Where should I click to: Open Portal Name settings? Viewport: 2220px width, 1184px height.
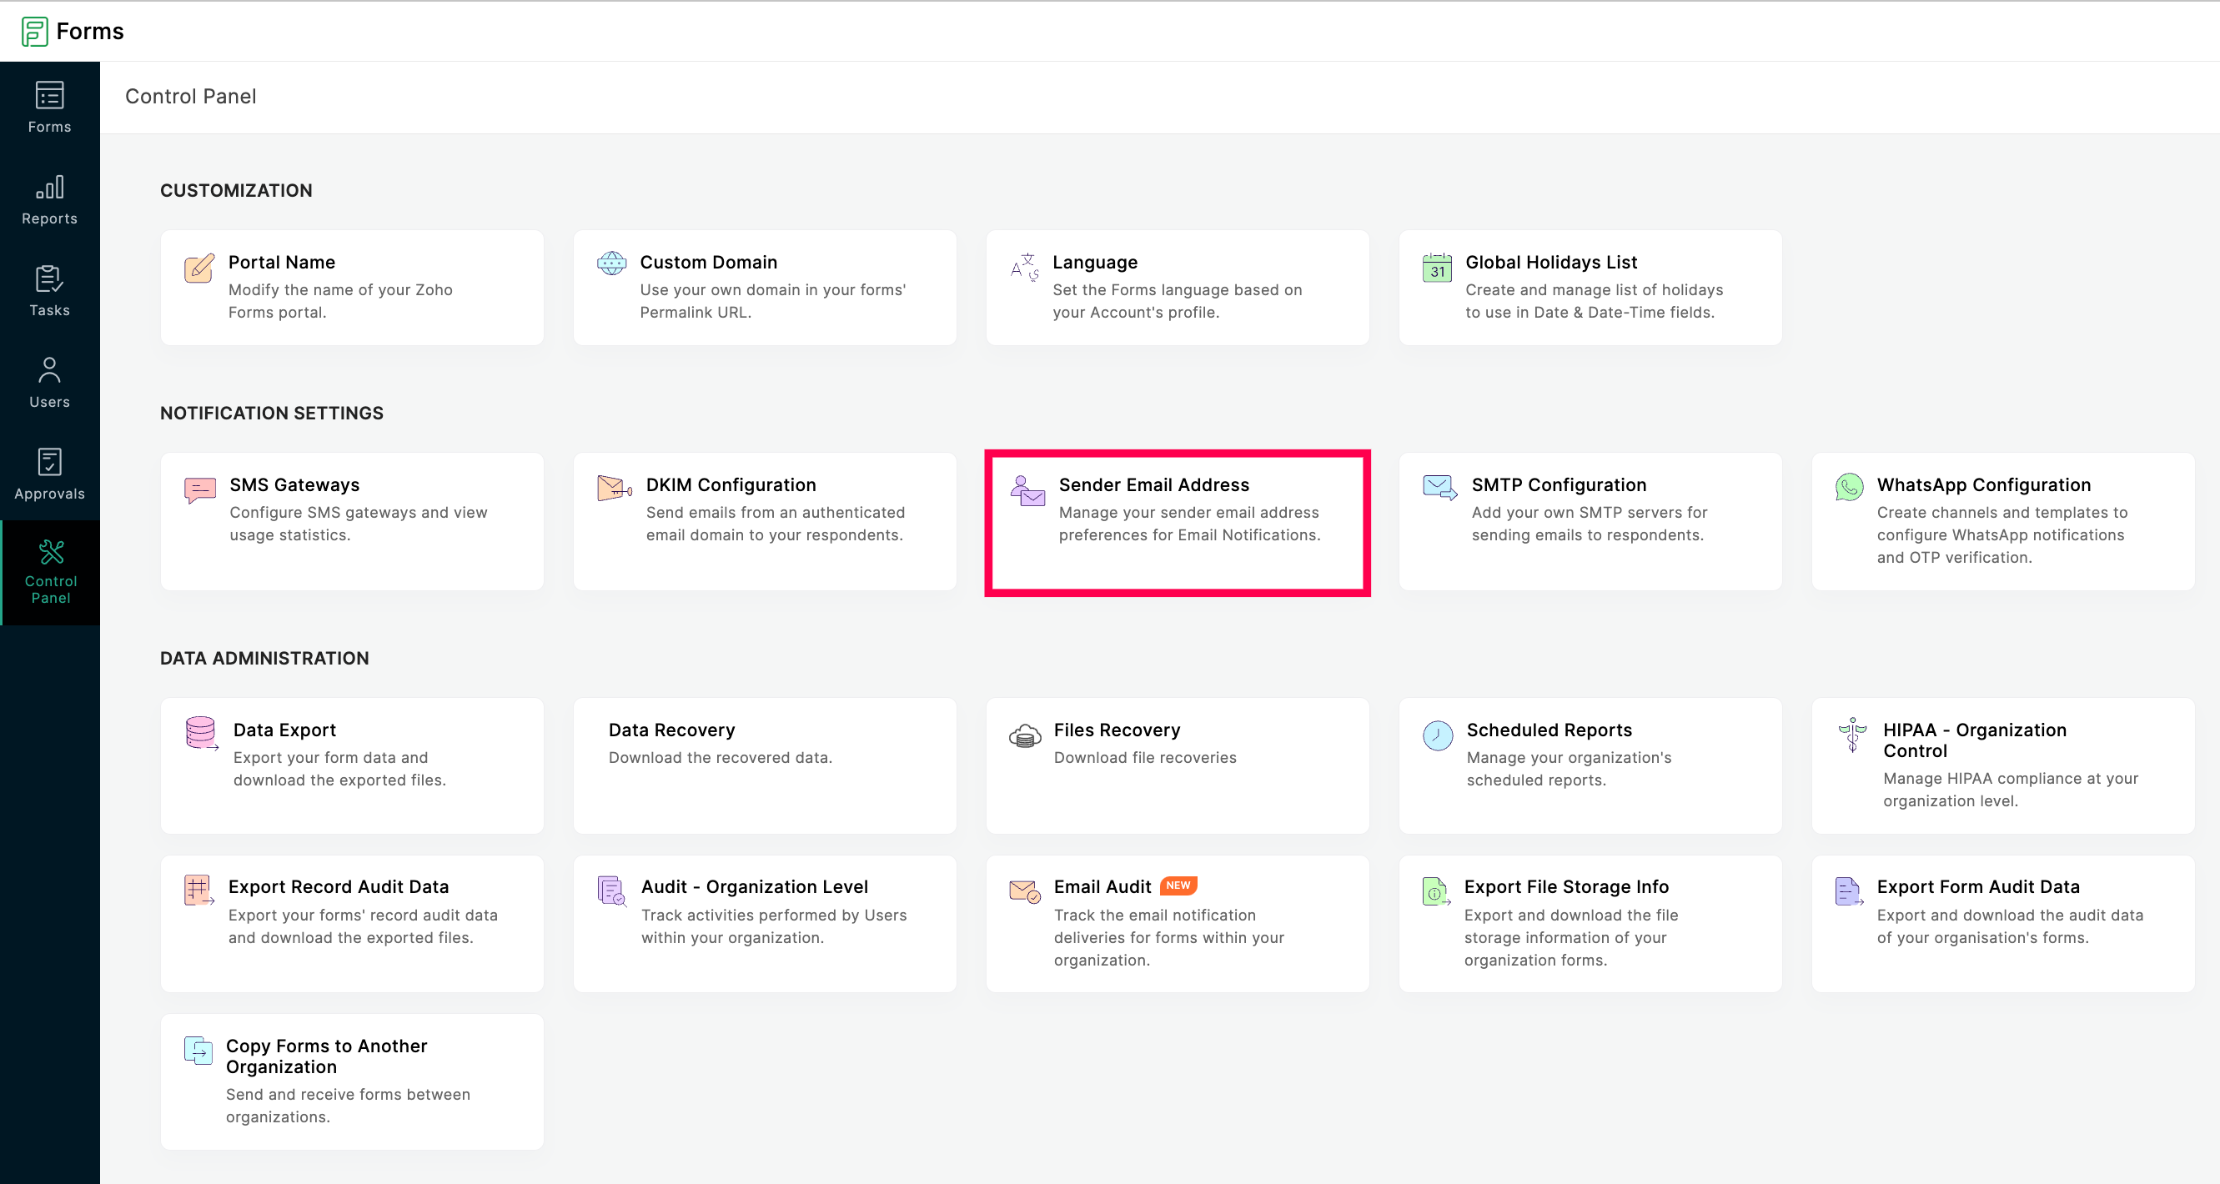281,262
